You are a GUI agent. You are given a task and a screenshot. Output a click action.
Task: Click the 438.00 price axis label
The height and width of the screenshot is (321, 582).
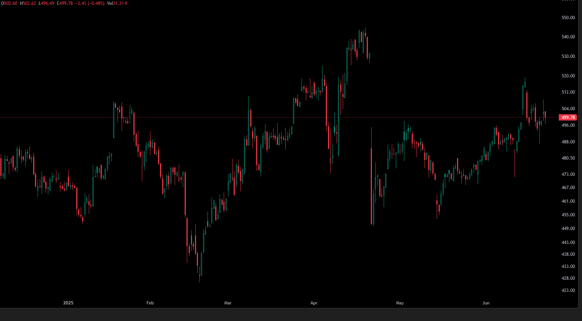pyautogui.click(x=568, y=254)
